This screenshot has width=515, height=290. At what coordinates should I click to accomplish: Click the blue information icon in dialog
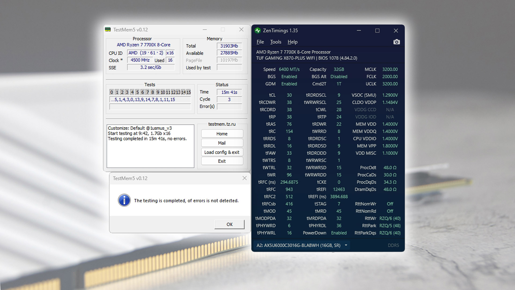(124, 200)
